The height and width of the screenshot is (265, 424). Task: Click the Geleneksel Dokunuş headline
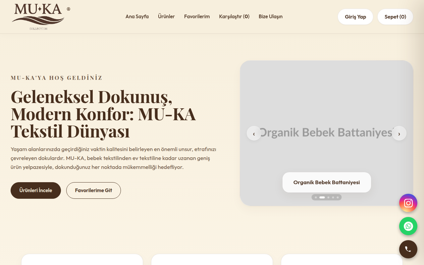[x=103, y=114]
